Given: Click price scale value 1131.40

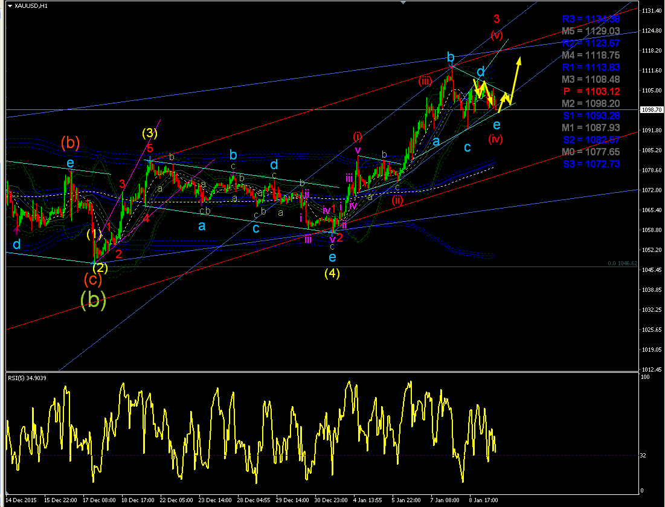Looking at the screenshot, I should [x=652, y=11].
